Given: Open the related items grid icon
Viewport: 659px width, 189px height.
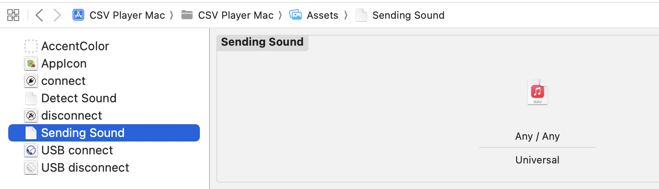Looking at the screenshot, I should (13, 15).
